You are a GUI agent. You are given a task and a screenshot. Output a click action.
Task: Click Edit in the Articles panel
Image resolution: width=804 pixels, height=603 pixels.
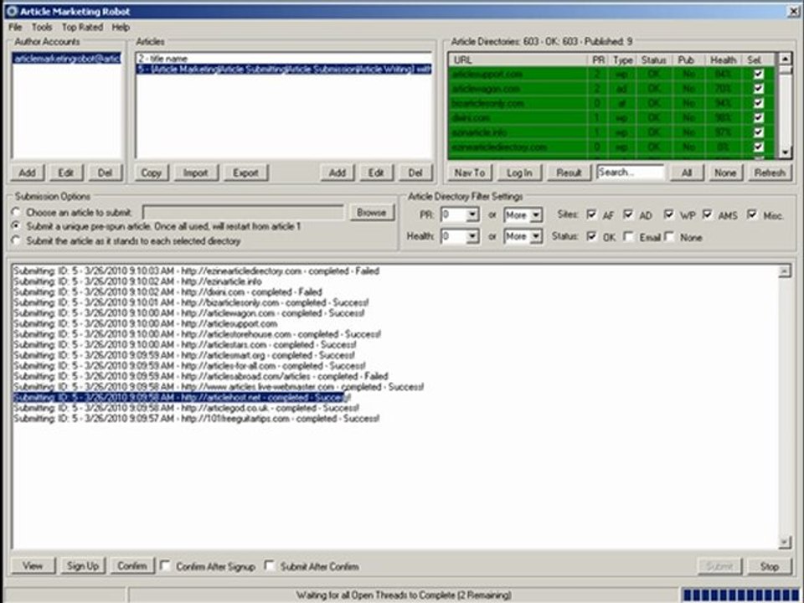pos(376,173)
